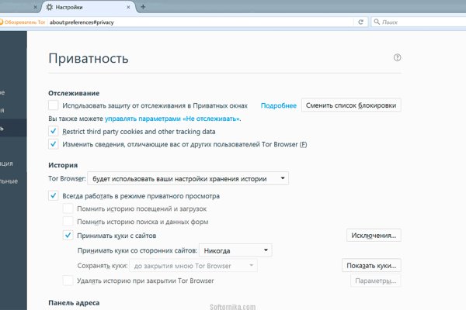Enable tracking protection in Private windows checkbox
466x310 pixels.
click(x=53, y=105)
